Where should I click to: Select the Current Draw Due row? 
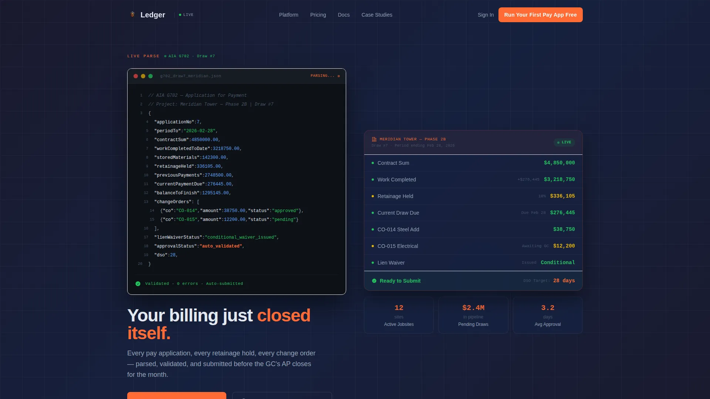click(x=473, y=213)
